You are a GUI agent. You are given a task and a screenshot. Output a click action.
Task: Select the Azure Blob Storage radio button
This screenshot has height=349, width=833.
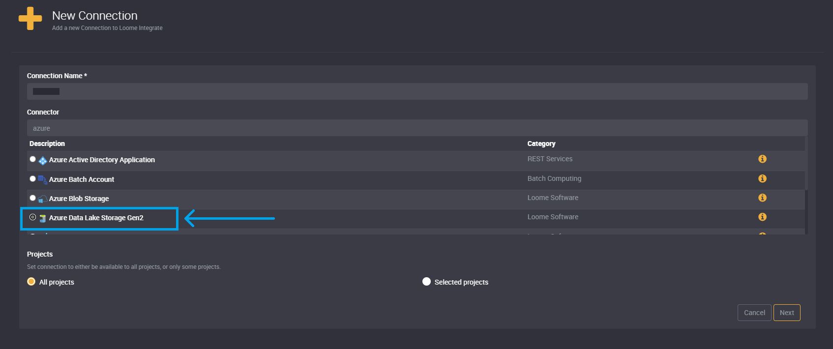[x=32, y=198]
